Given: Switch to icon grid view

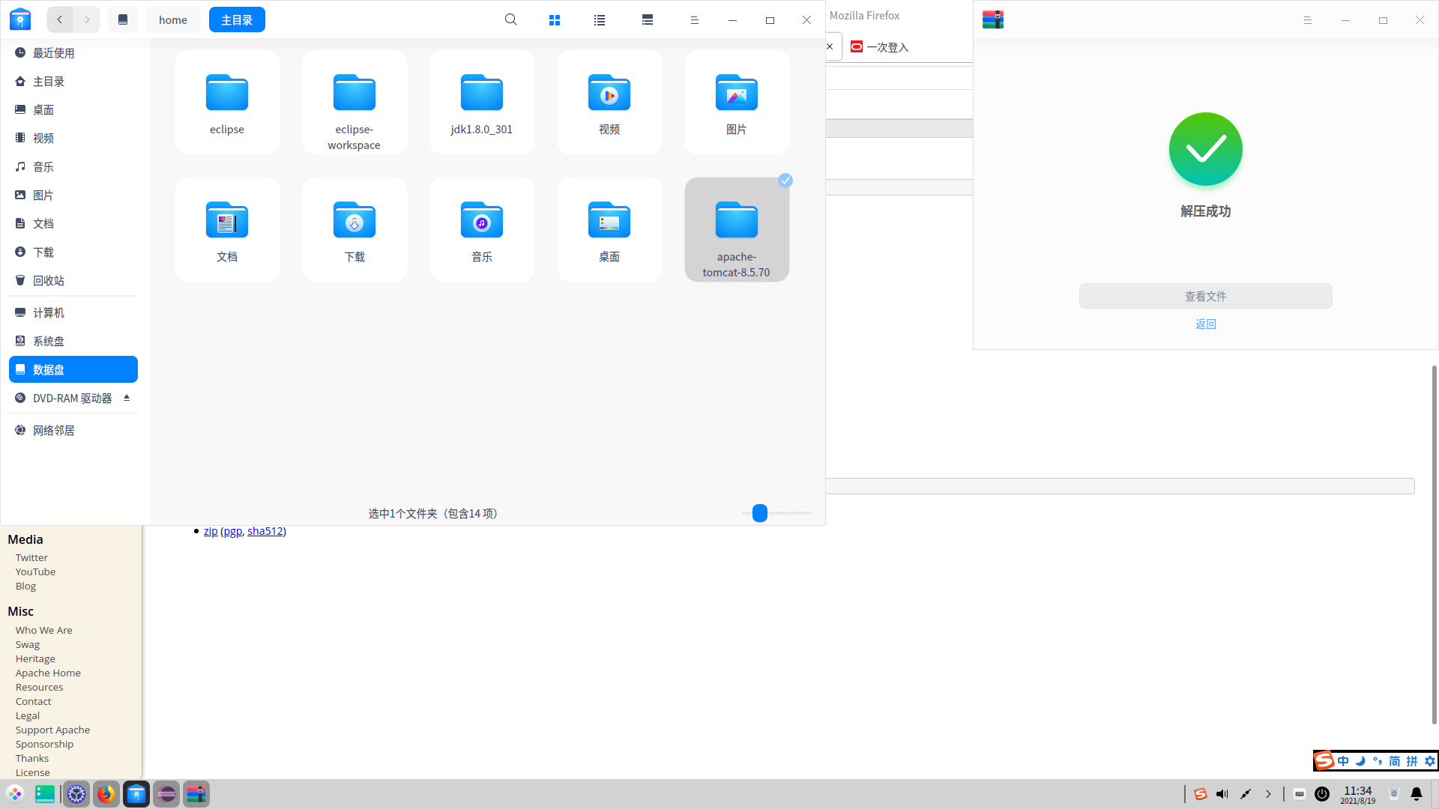Looking at the screenshot, I should point(555,20).
